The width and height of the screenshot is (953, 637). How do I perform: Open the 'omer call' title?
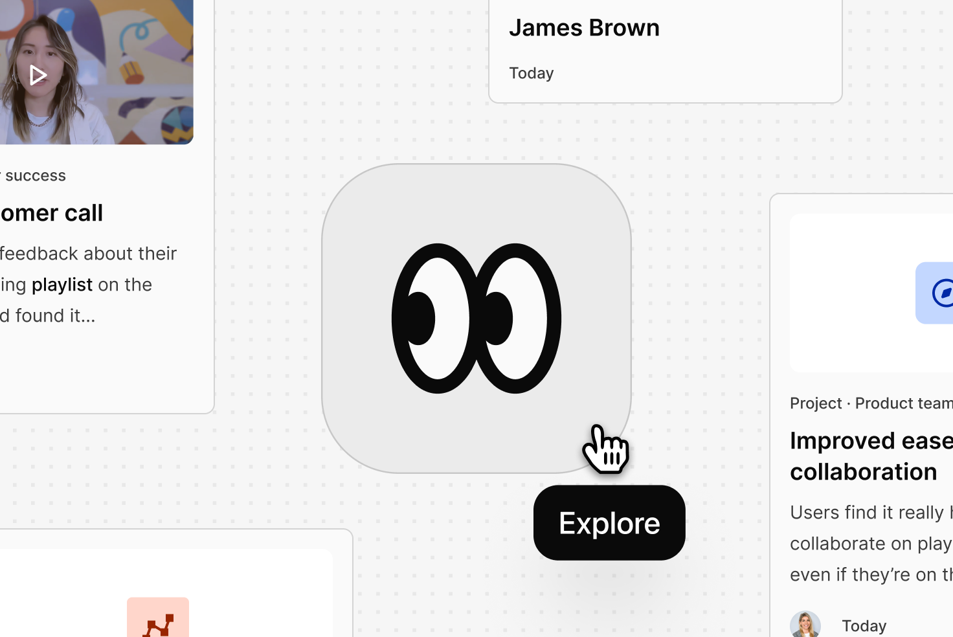(x=52, y=213)
